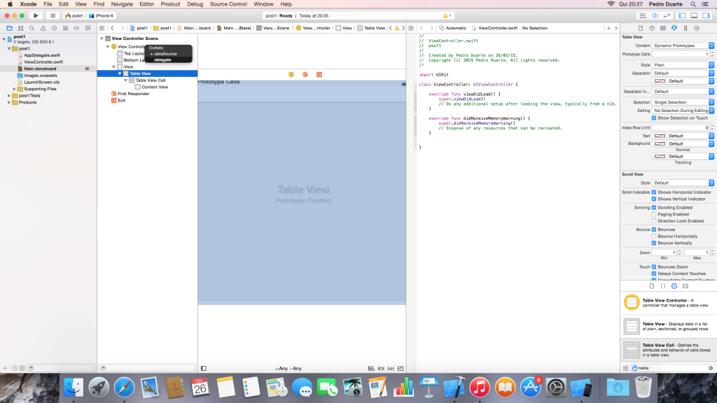Screen dimensions: 717x403
Task: Switch to the Assistant editor
Action: [655, 15]
